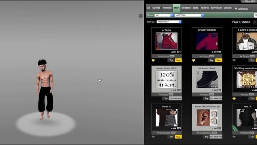Select the men tab
Screen dimensions: 257x145
(x=177, y=8)
